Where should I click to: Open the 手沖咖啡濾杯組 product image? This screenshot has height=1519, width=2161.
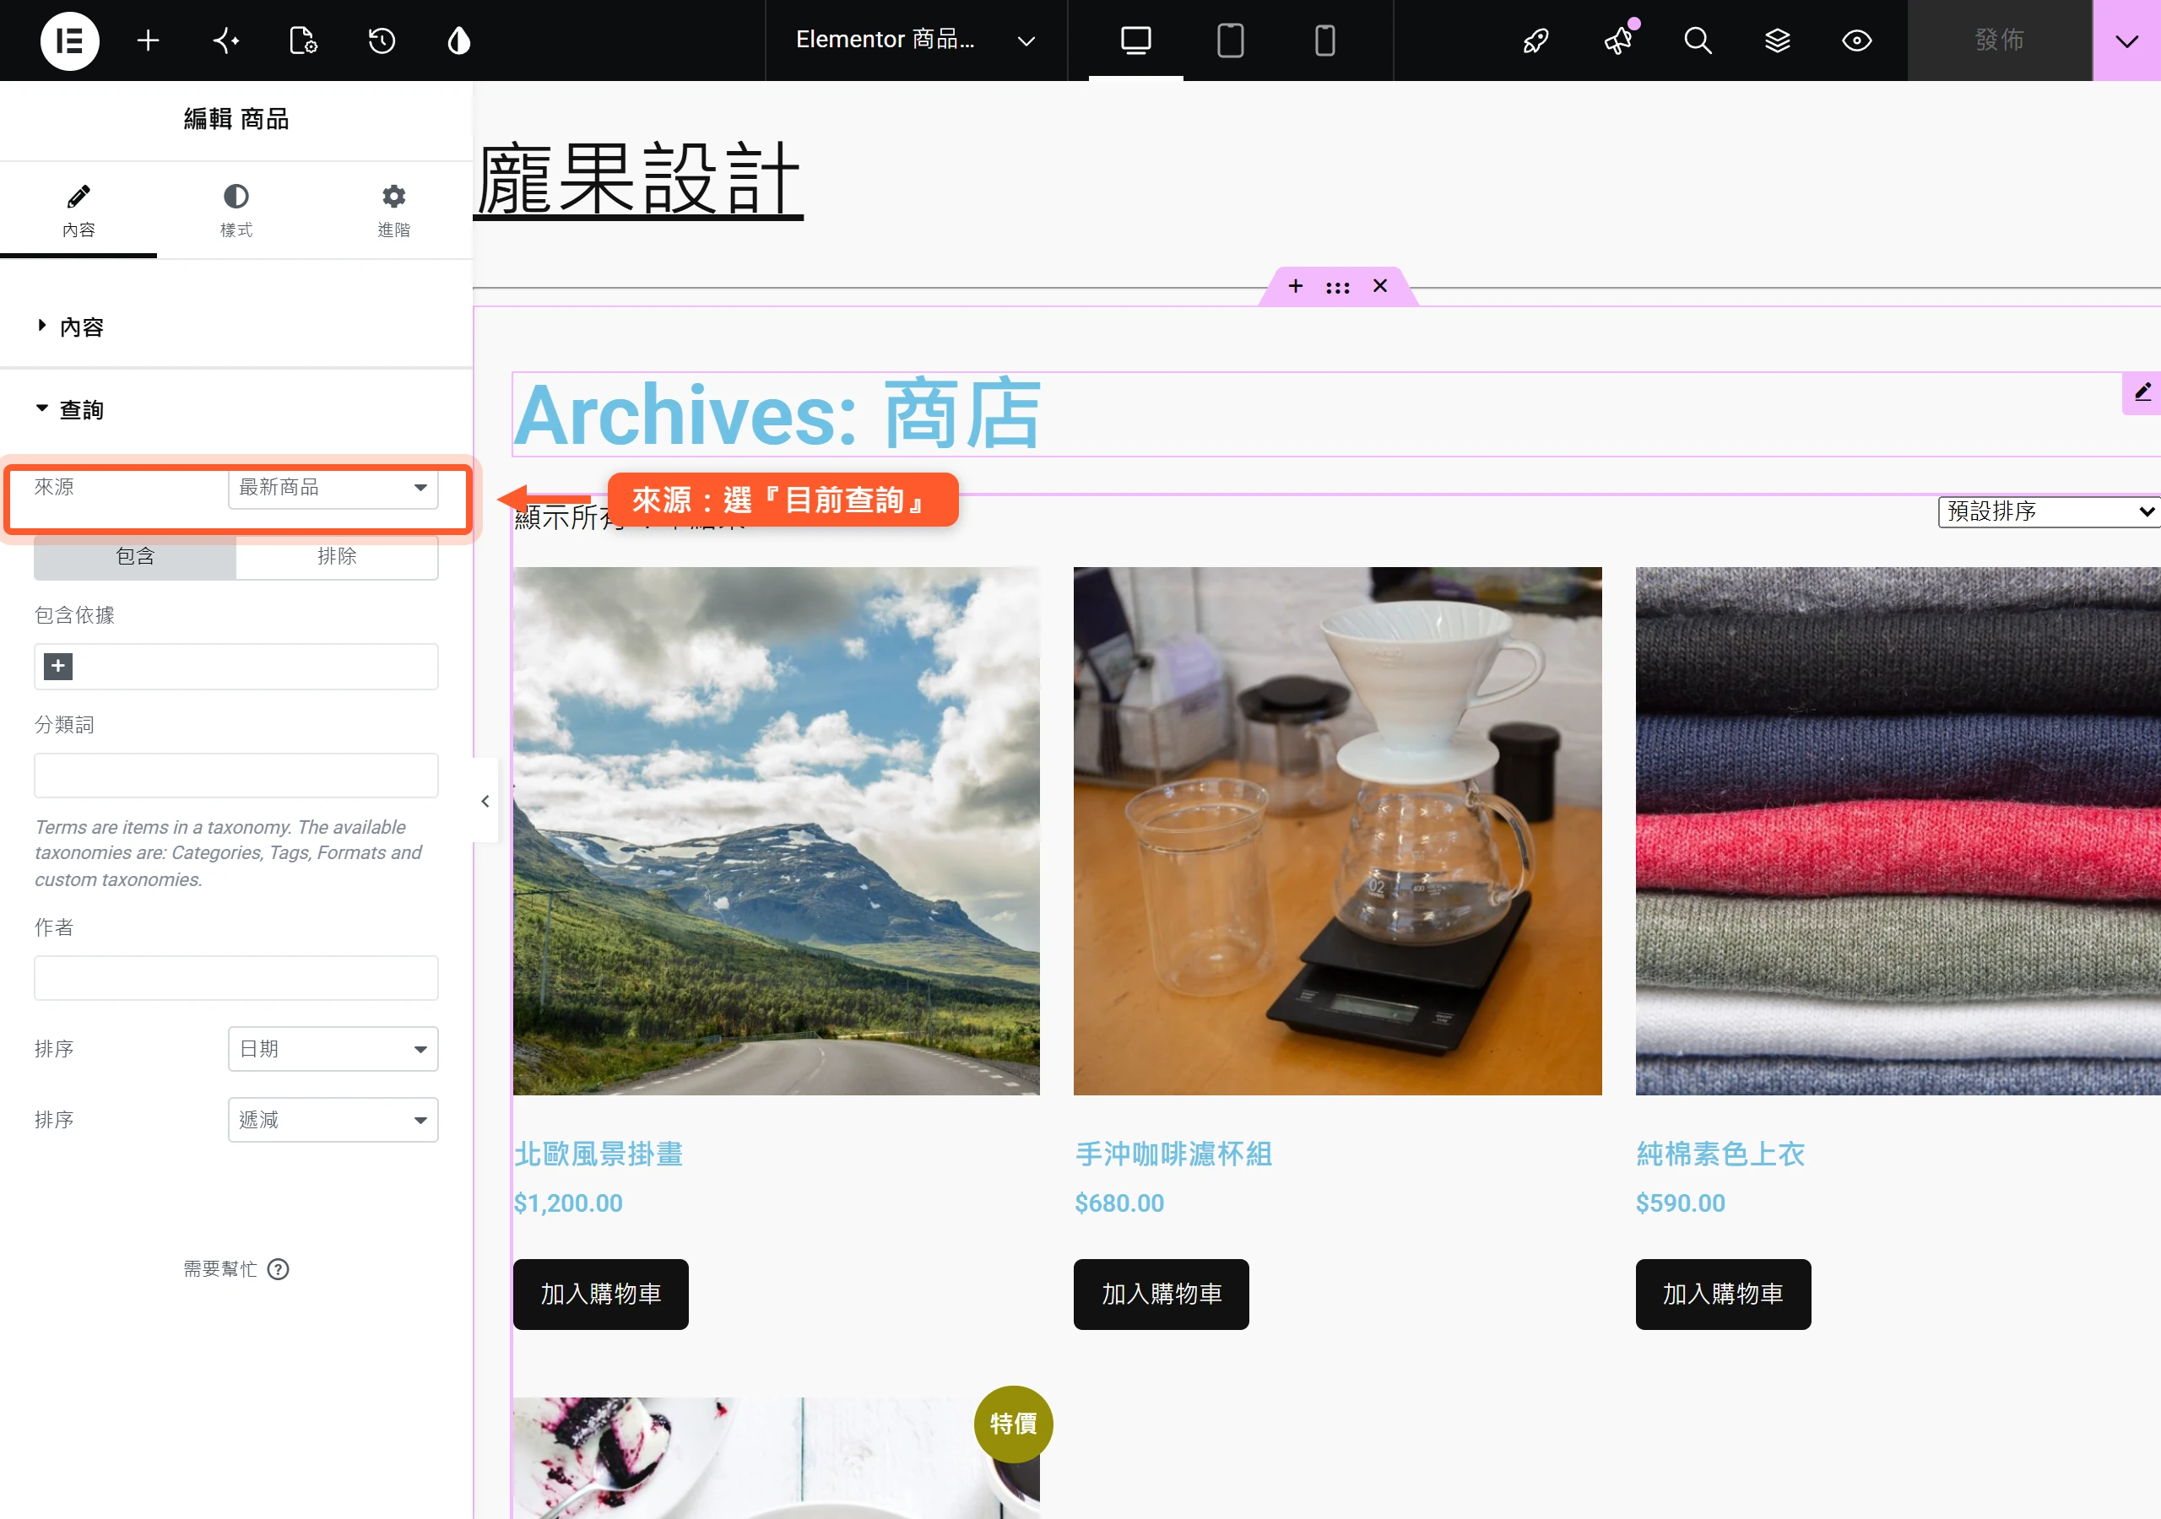[1337, 830]
